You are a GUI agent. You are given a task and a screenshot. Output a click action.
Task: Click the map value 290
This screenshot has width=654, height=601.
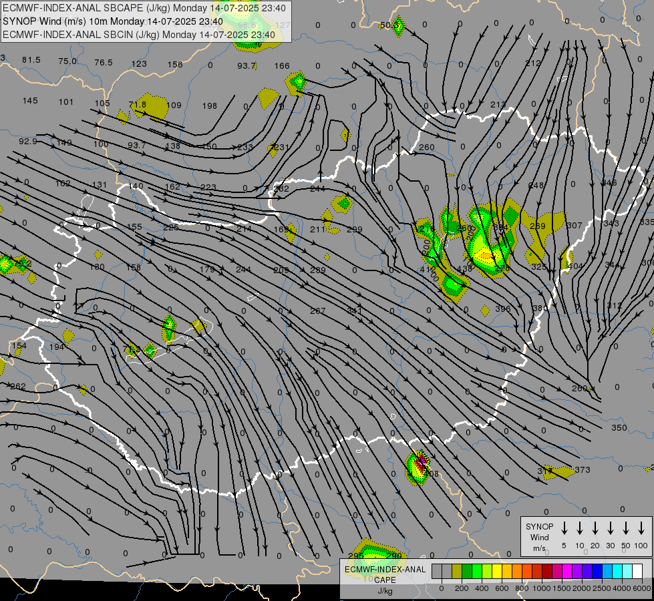(393, 556)
